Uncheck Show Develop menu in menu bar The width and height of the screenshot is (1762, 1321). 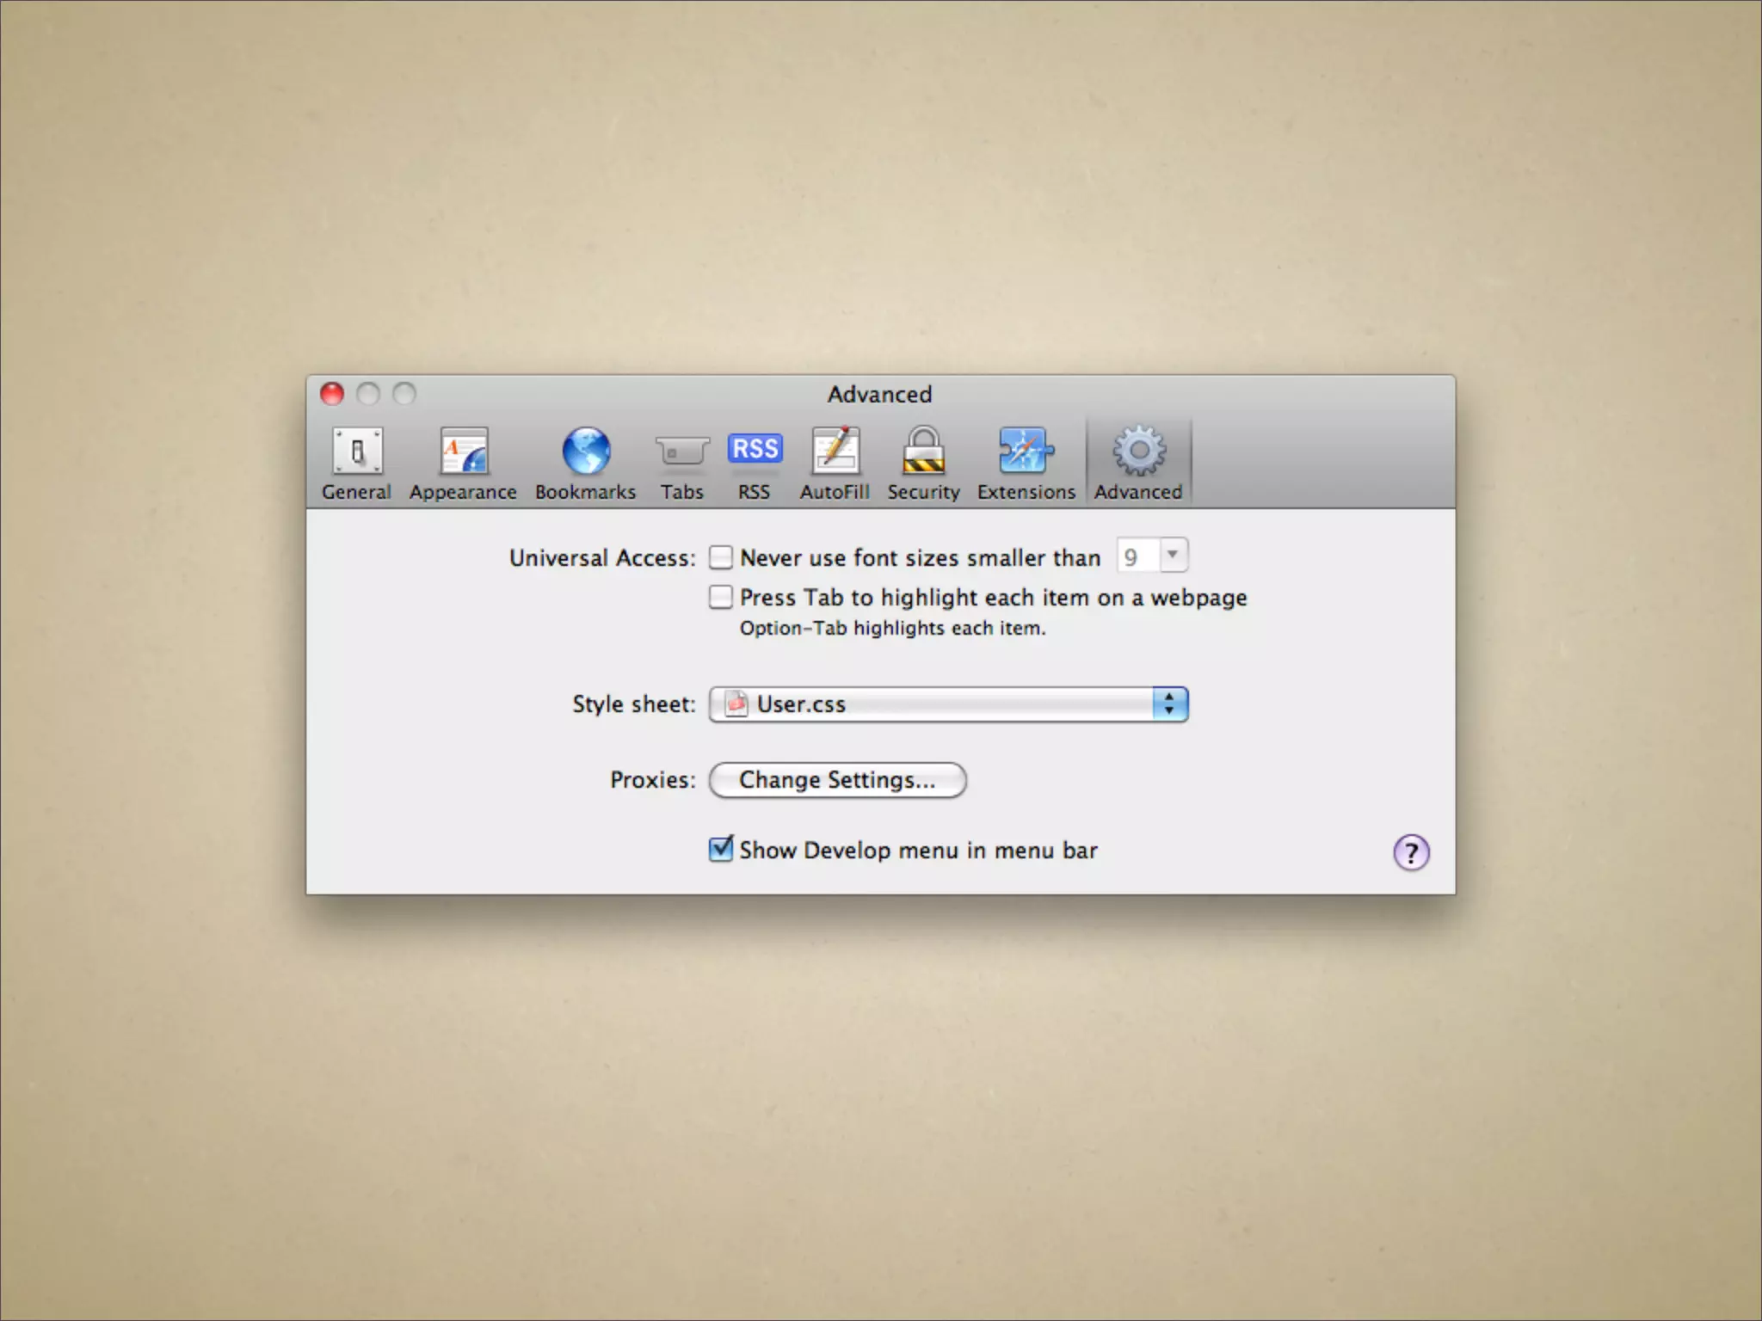click(720, 850)
